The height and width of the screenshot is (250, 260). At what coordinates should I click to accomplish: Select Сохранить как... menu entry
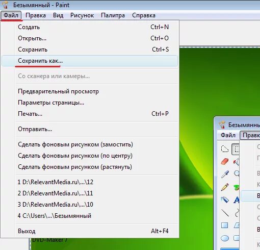pyautogui.click(x=90, y=61)
